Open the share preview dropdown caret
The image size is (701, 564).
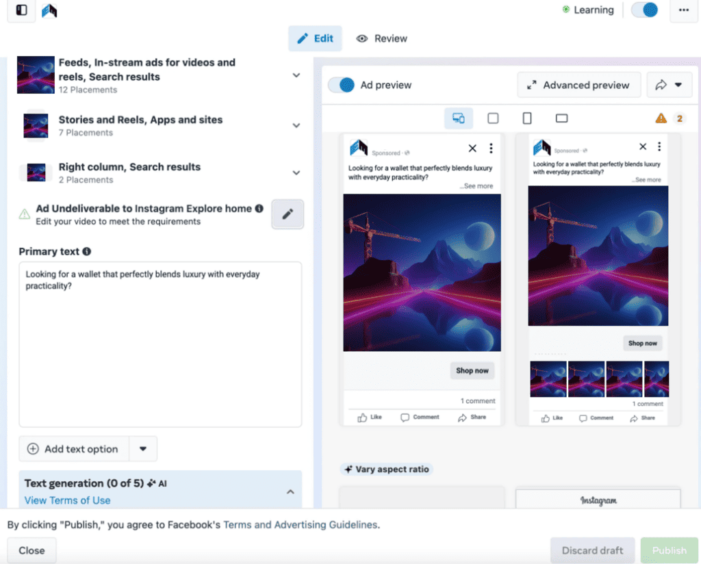[x=678, y=85]
